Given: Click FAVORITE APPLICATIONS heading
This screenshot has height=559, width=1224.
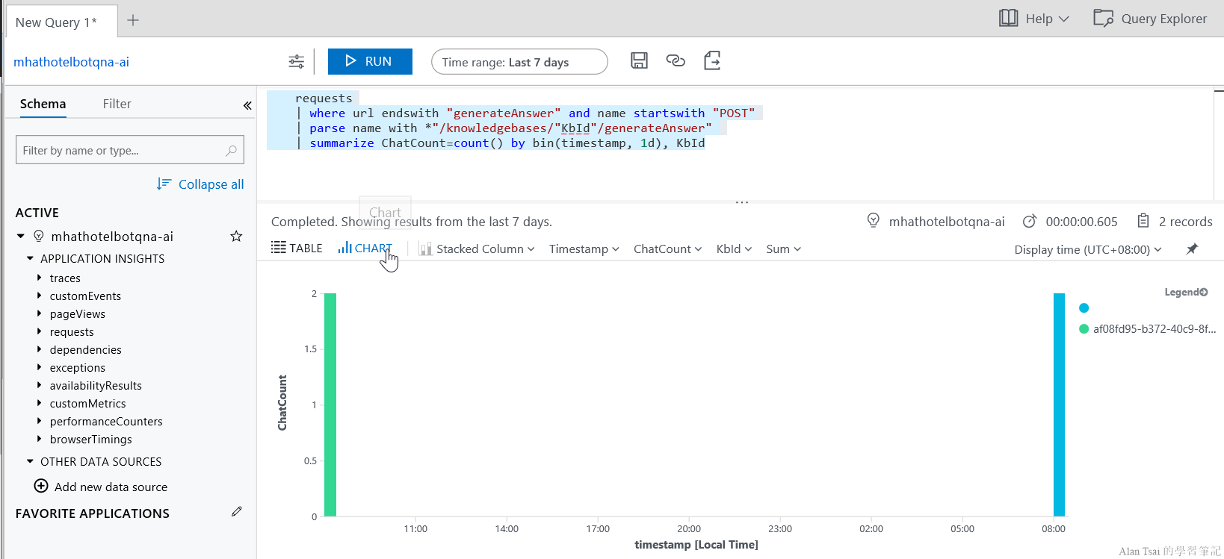Looking at the screenshot, I should coord(93,513).
